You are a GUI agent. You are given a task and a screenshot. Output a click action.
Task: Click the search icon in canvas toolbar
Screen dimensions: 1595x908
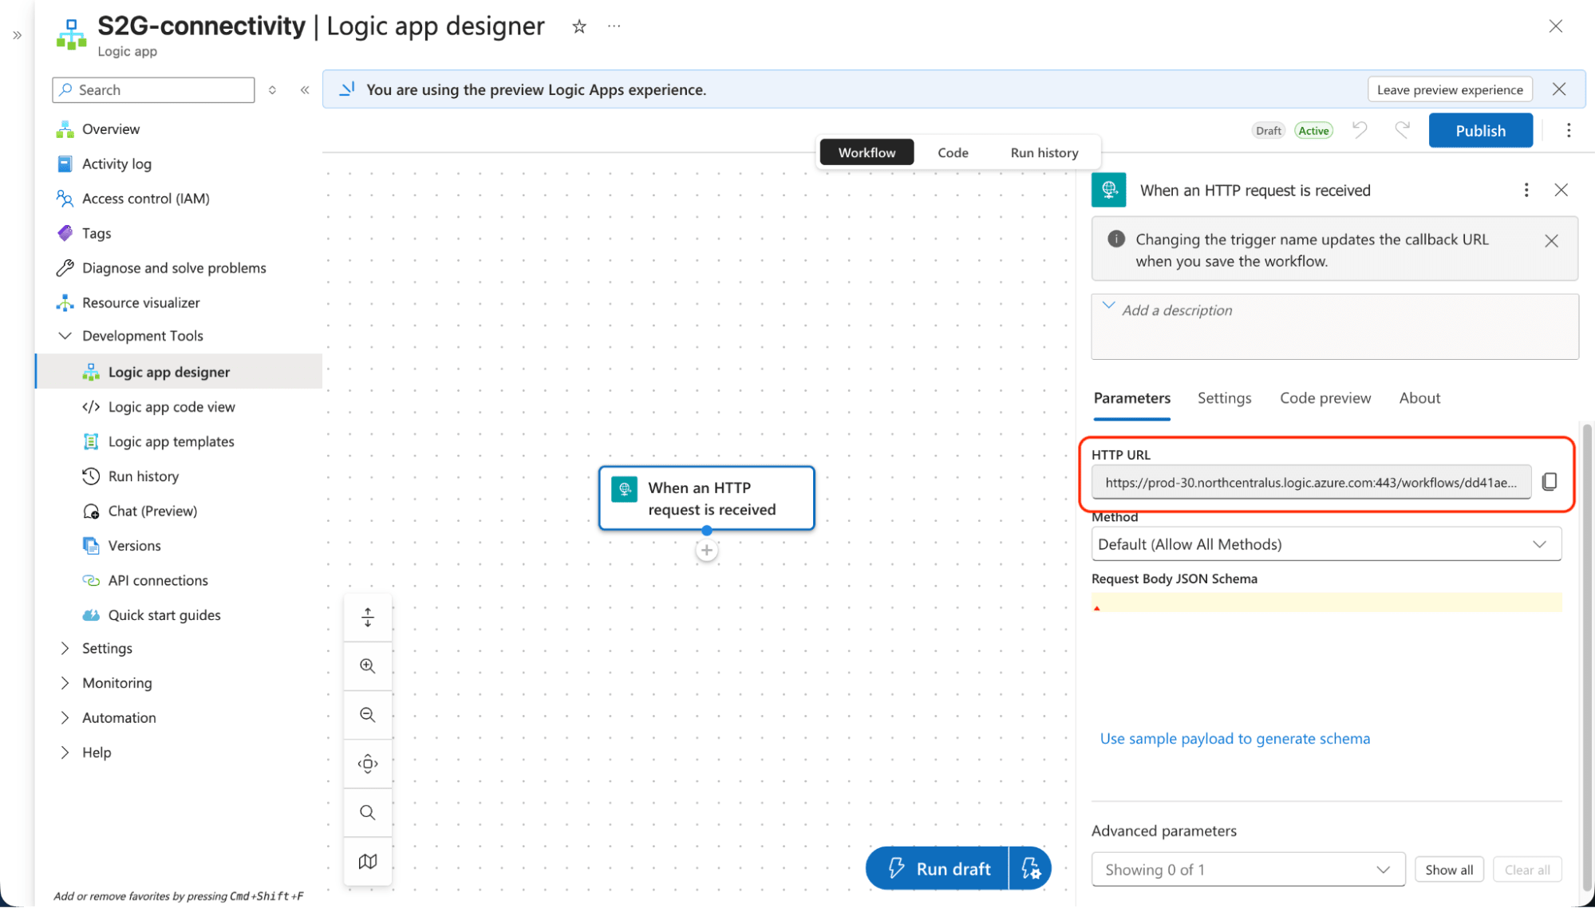click(x=368, y=812)
